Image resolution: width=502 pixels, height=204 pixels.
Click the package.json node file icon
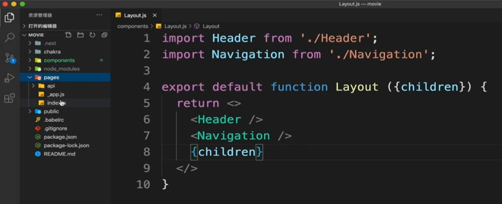click(38, 137)
